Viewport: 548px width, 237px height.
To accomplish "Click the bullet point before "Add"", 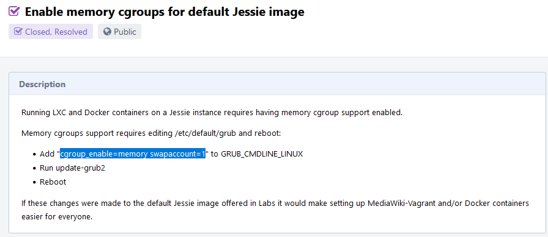I will coord(34,155).
